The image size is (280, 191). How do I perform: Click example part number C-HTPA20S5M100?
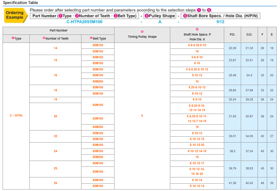84,22
